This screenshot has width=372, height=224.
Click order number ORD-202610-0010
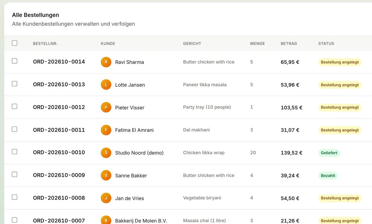coord(59,152)
